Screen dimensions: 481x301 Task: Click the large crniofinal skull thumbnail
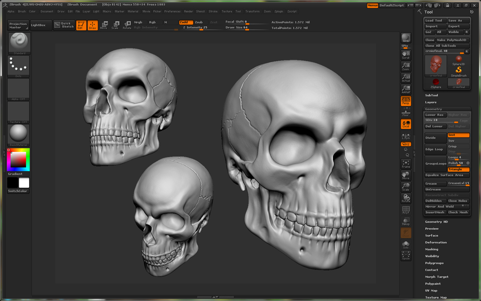pyautogui.click(x=435, y=66)
